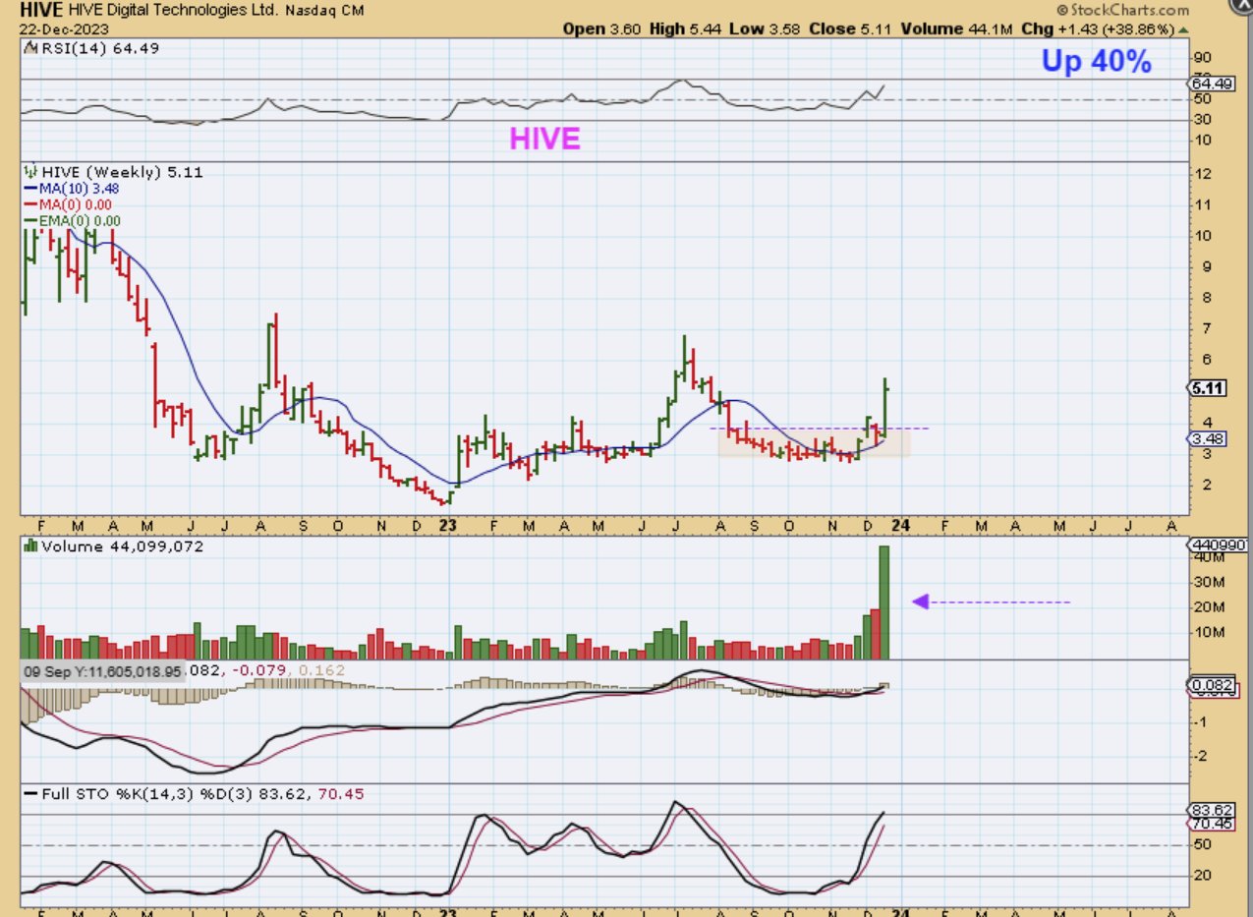Click the shaded consolidation box on price chart
Screen dimensions: 1253x917
(x=813, y=444)
